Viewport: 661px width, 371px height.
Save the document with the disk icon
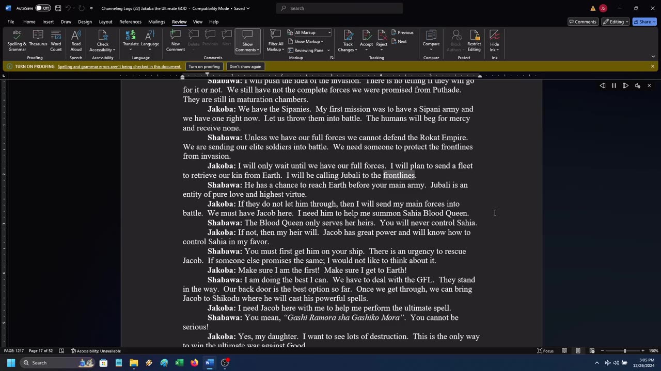58,8
